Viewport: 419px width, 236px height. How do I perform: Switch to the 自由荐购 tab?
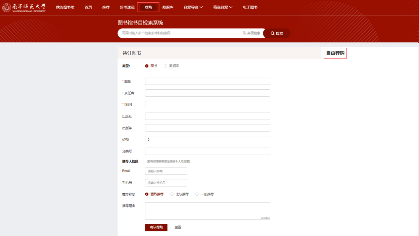tap(335, 53)
